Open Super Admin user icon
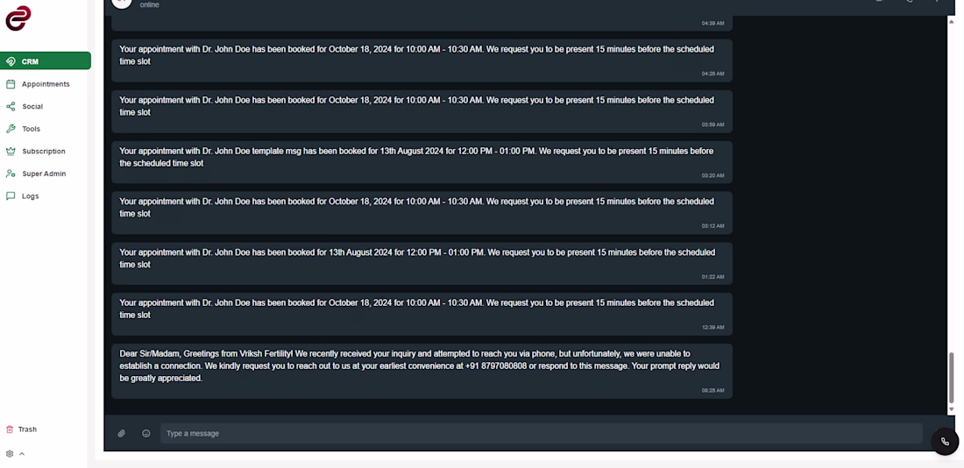The image size is (964, 468). (11, 174)
